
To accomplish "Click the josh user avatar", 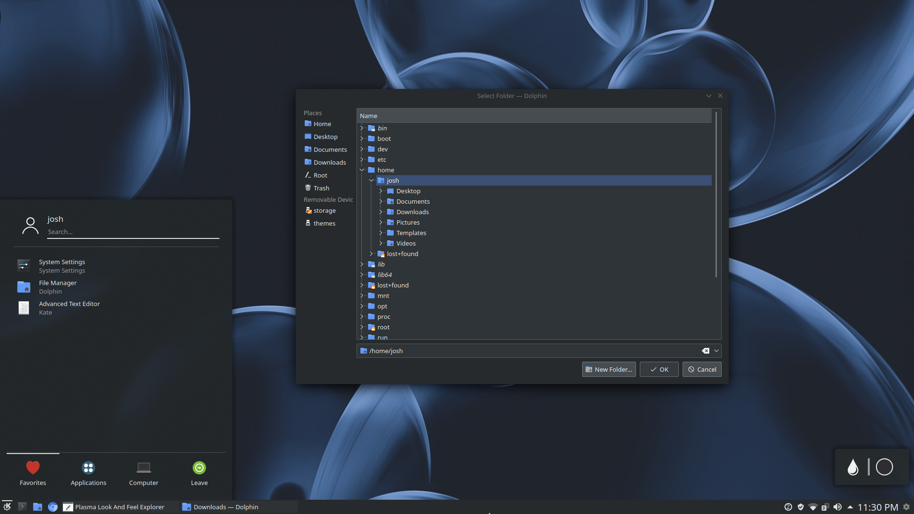I will [30, 226].
